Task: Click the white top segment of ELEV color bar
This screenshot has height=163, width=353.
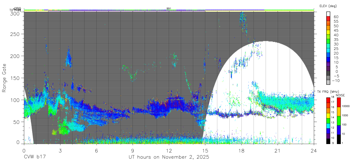Action: pos(328,14)
